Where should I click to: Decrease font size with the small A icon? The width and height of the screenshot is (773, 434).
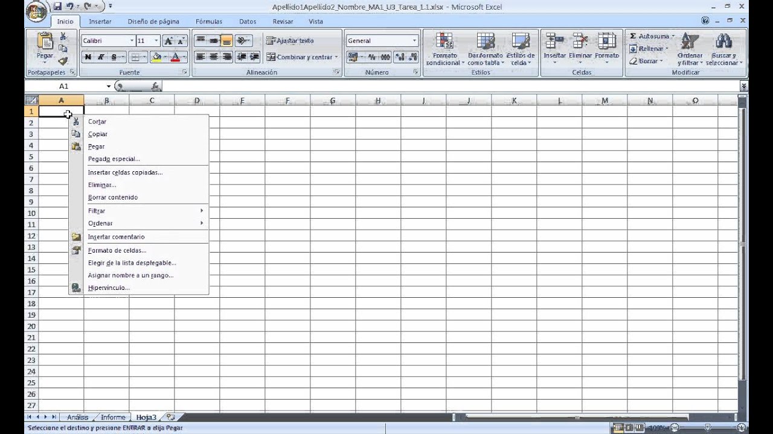[x=181, y=40]
